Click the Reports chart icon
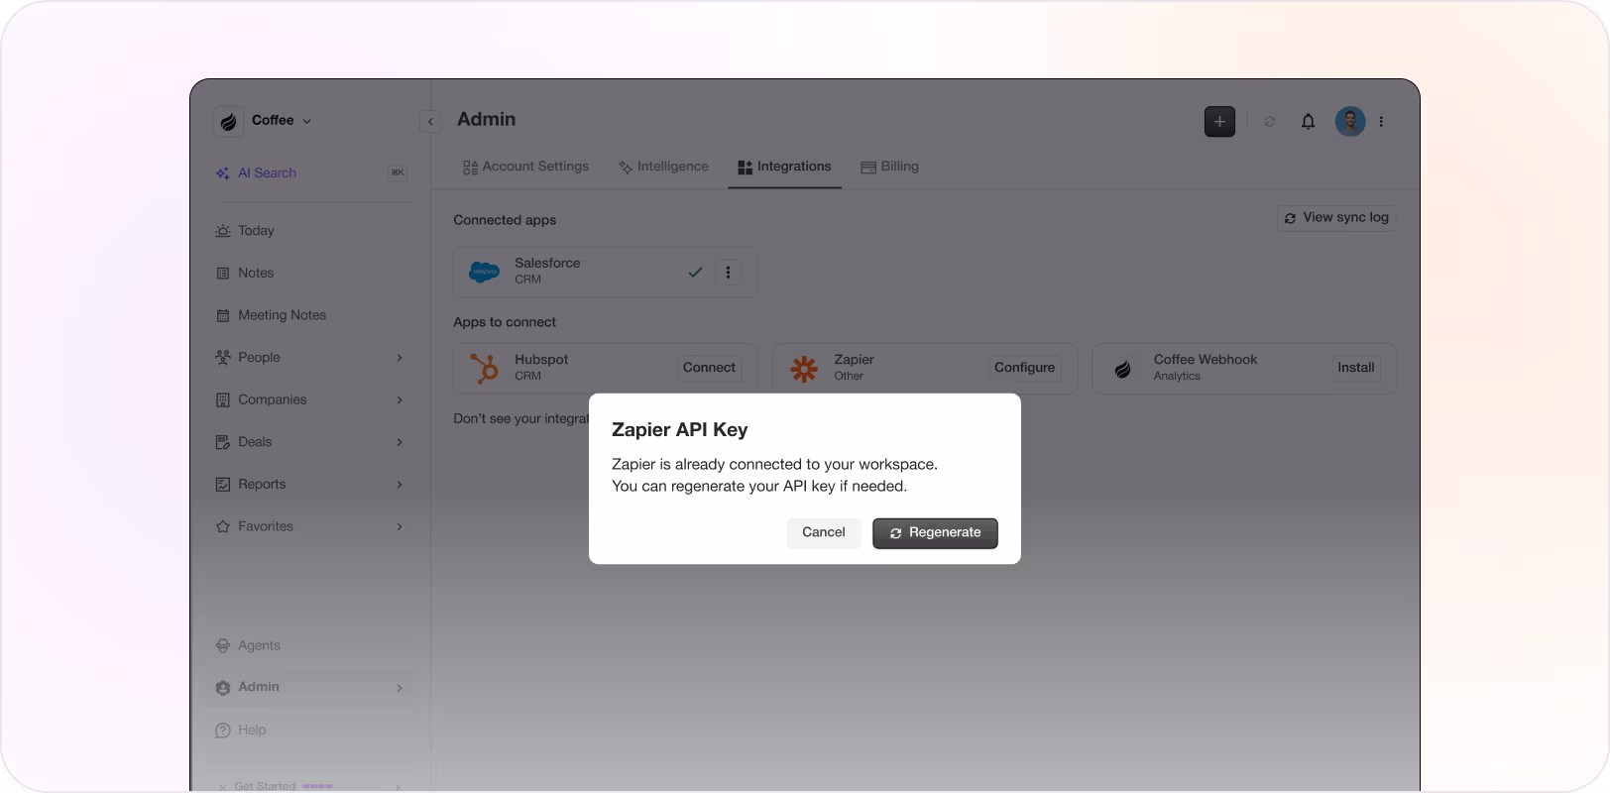Screen dimensions: 1610x793 pos(223,485)
